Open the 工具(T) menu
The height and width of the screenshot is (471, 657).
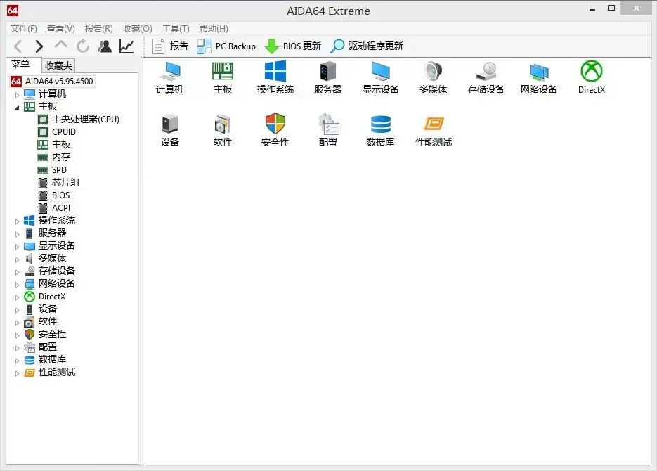click(x=176, y=29)
